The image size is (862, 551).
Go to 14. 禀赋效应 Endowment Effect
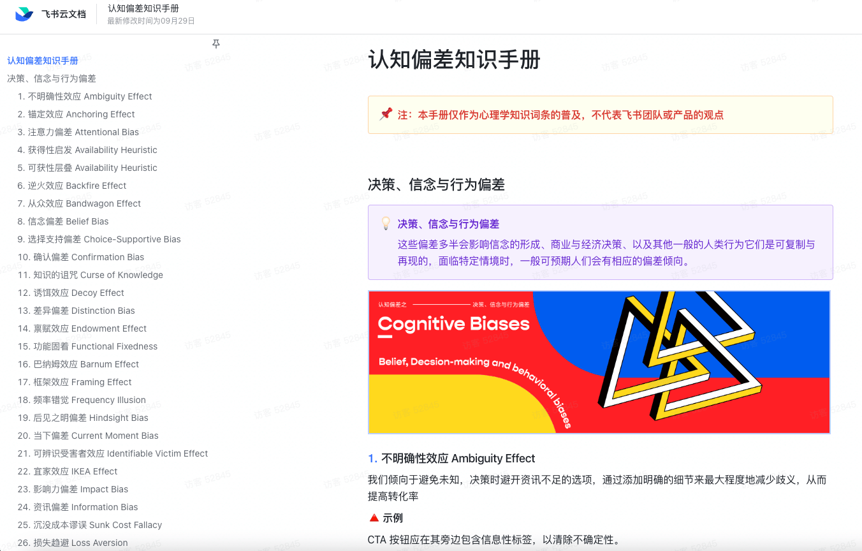82,328
